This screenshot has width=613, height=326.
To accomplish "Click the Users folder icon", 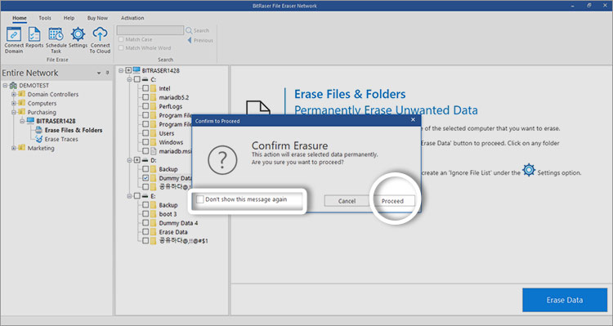I will (x=154, y=133).
